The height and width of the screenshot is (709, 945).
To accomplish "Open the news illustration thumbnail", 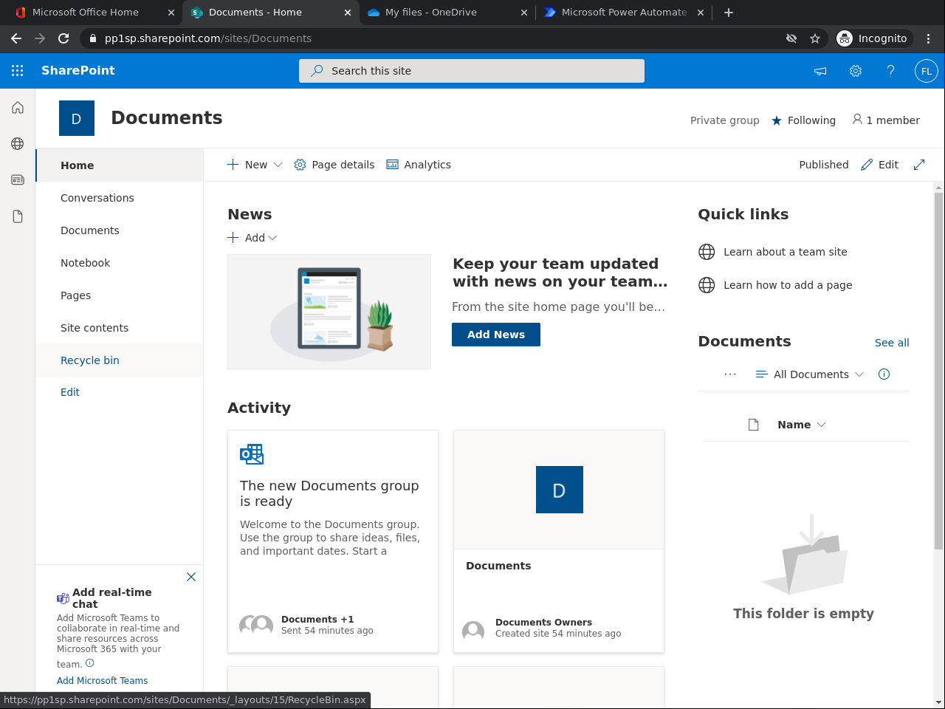I will pos(329,312).
